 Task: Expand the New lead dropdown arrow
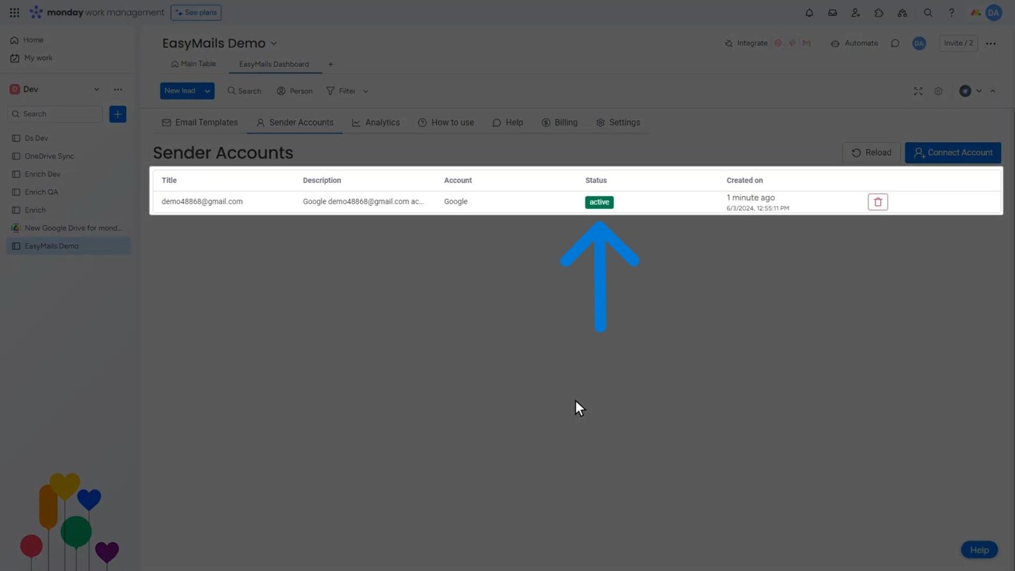[207, 91]
